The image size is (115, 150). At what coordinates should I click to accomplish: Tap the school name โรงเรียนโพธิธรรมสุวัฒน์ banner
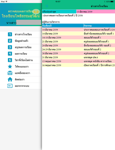pos(21,16)
